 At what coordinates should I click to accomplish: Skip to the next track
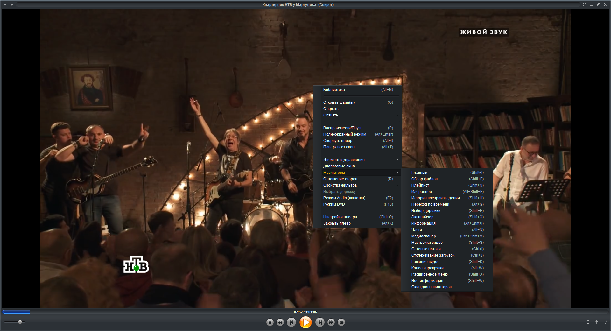tap(320, 322)
